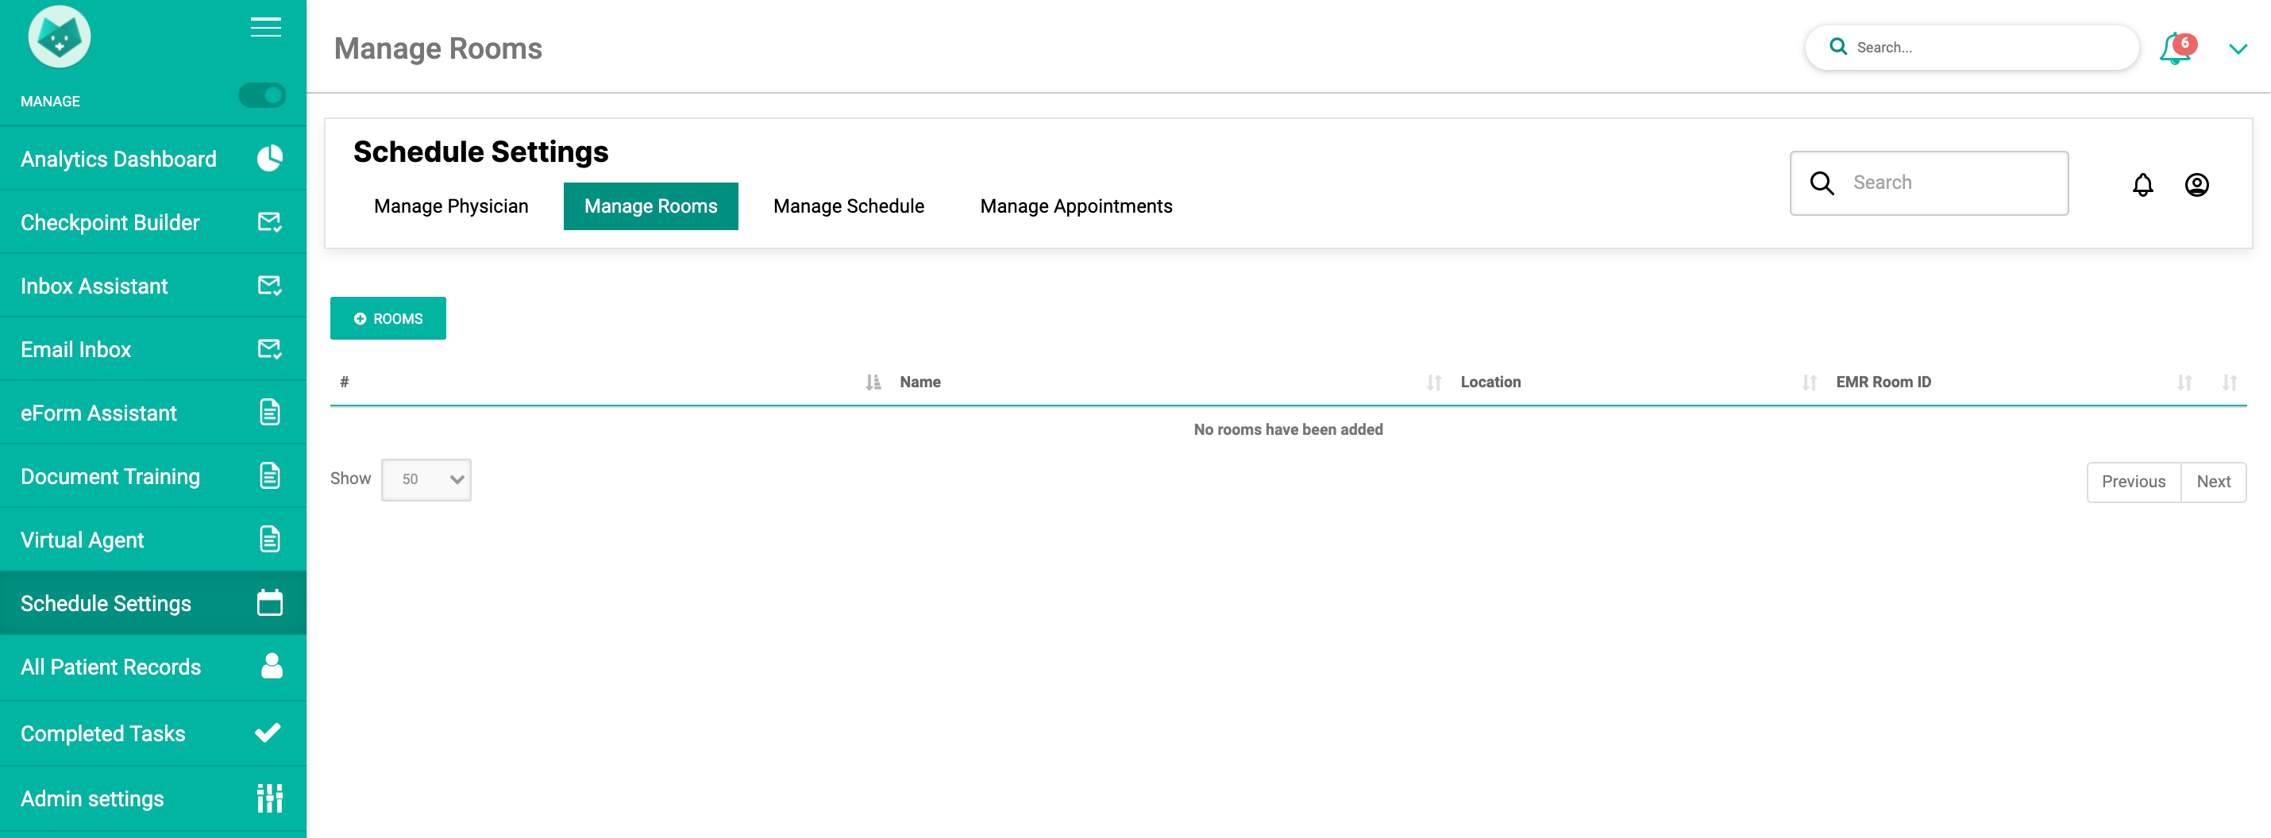
Task: Click the Checkpoint Builder envelope icon
Action: click(x=270, y=222)
